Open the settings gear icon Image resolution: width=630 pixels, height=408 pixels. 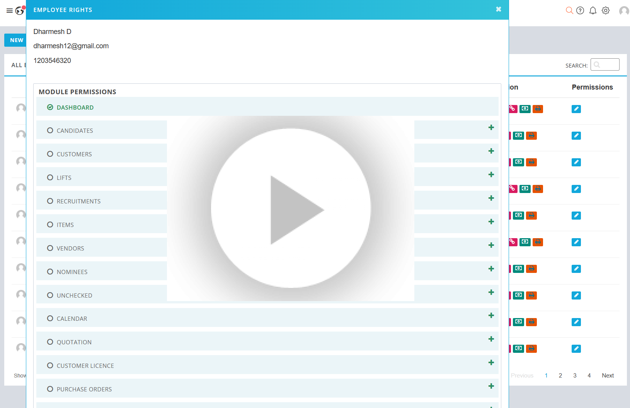click(606, 10)
